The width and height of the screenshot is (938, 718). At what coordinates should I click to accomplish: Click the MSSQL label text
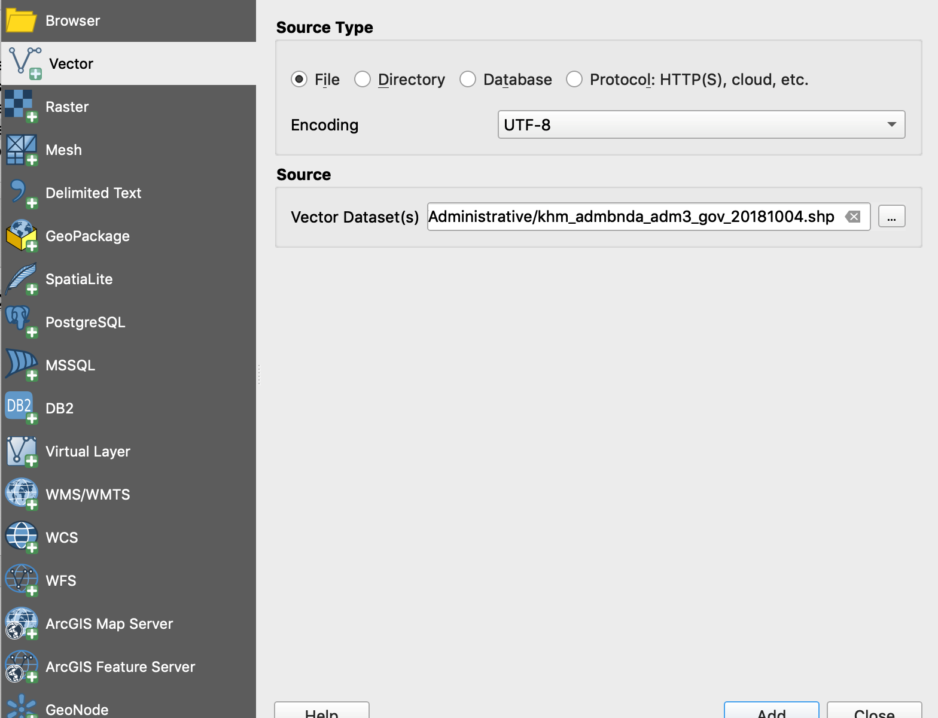pyautogui.click(x=70, y=365)
